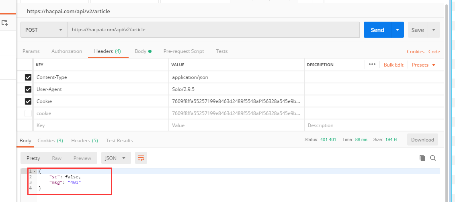This screenshot has width=455, height=202.
Task: Click the request URL input field
Action: [x=213, y=30]
